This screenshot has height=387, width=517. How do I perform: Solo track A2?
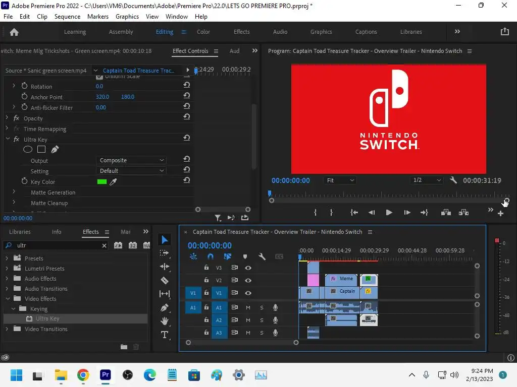click(x=262, y=320)
